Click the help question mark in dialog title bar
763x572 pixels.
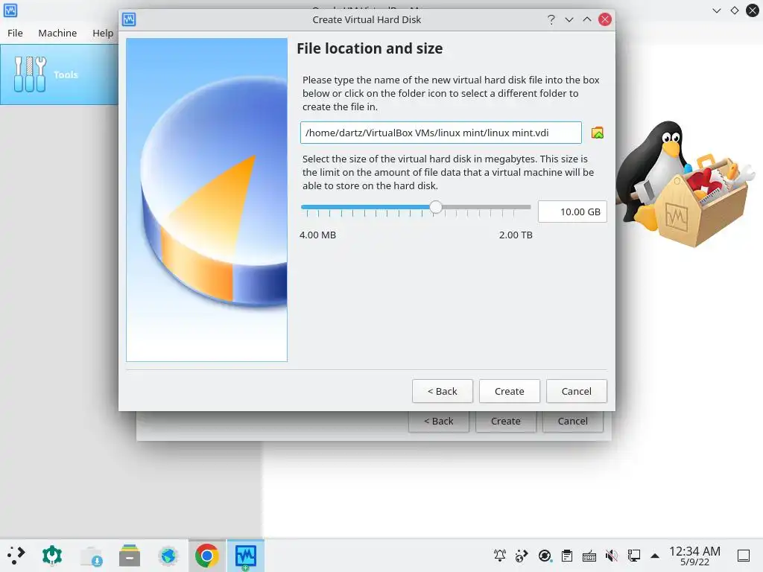(x=551, y=19)
